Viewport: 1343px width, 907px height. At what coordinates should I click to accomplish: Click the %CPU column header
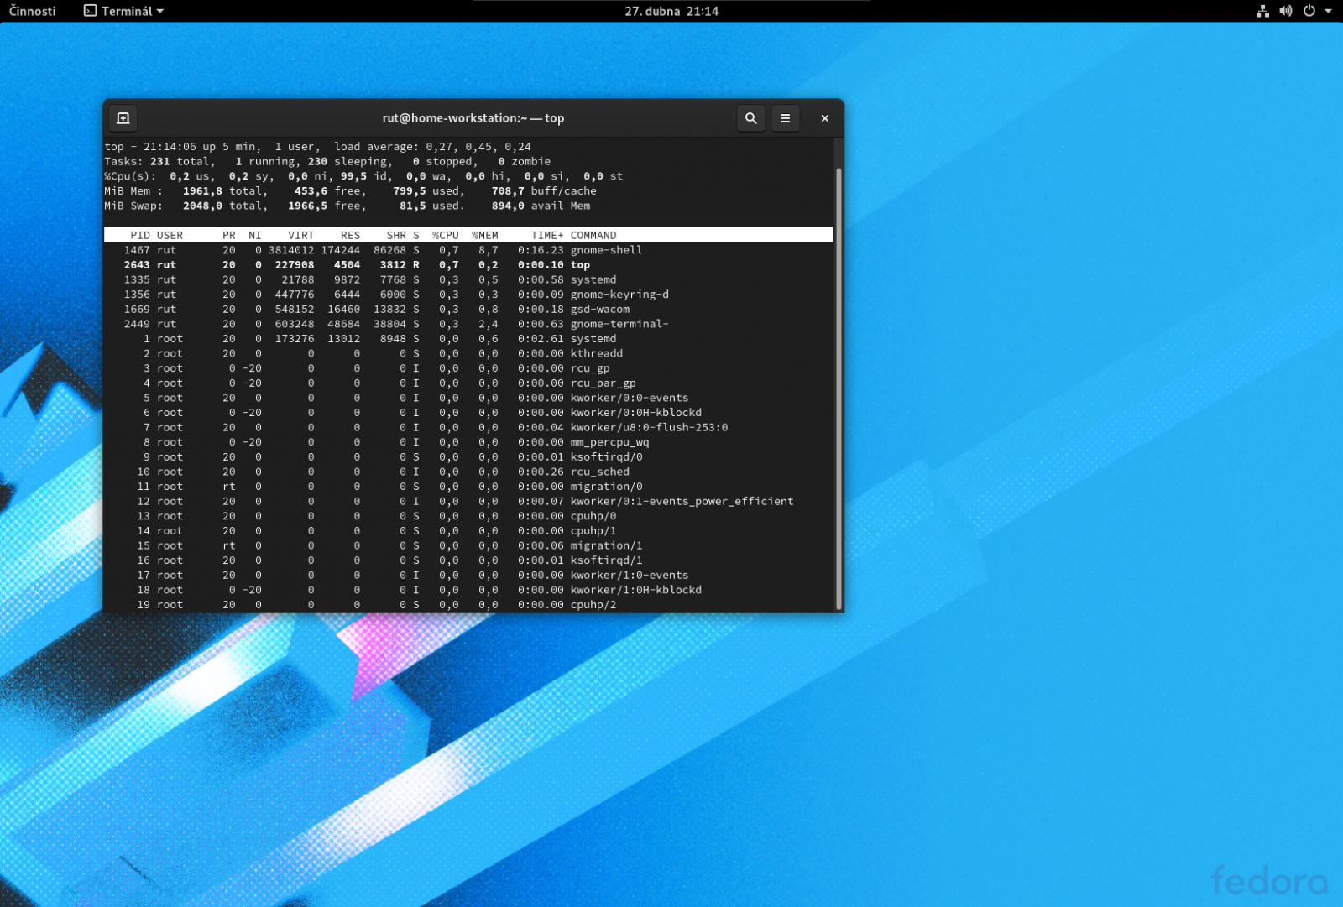446,235
